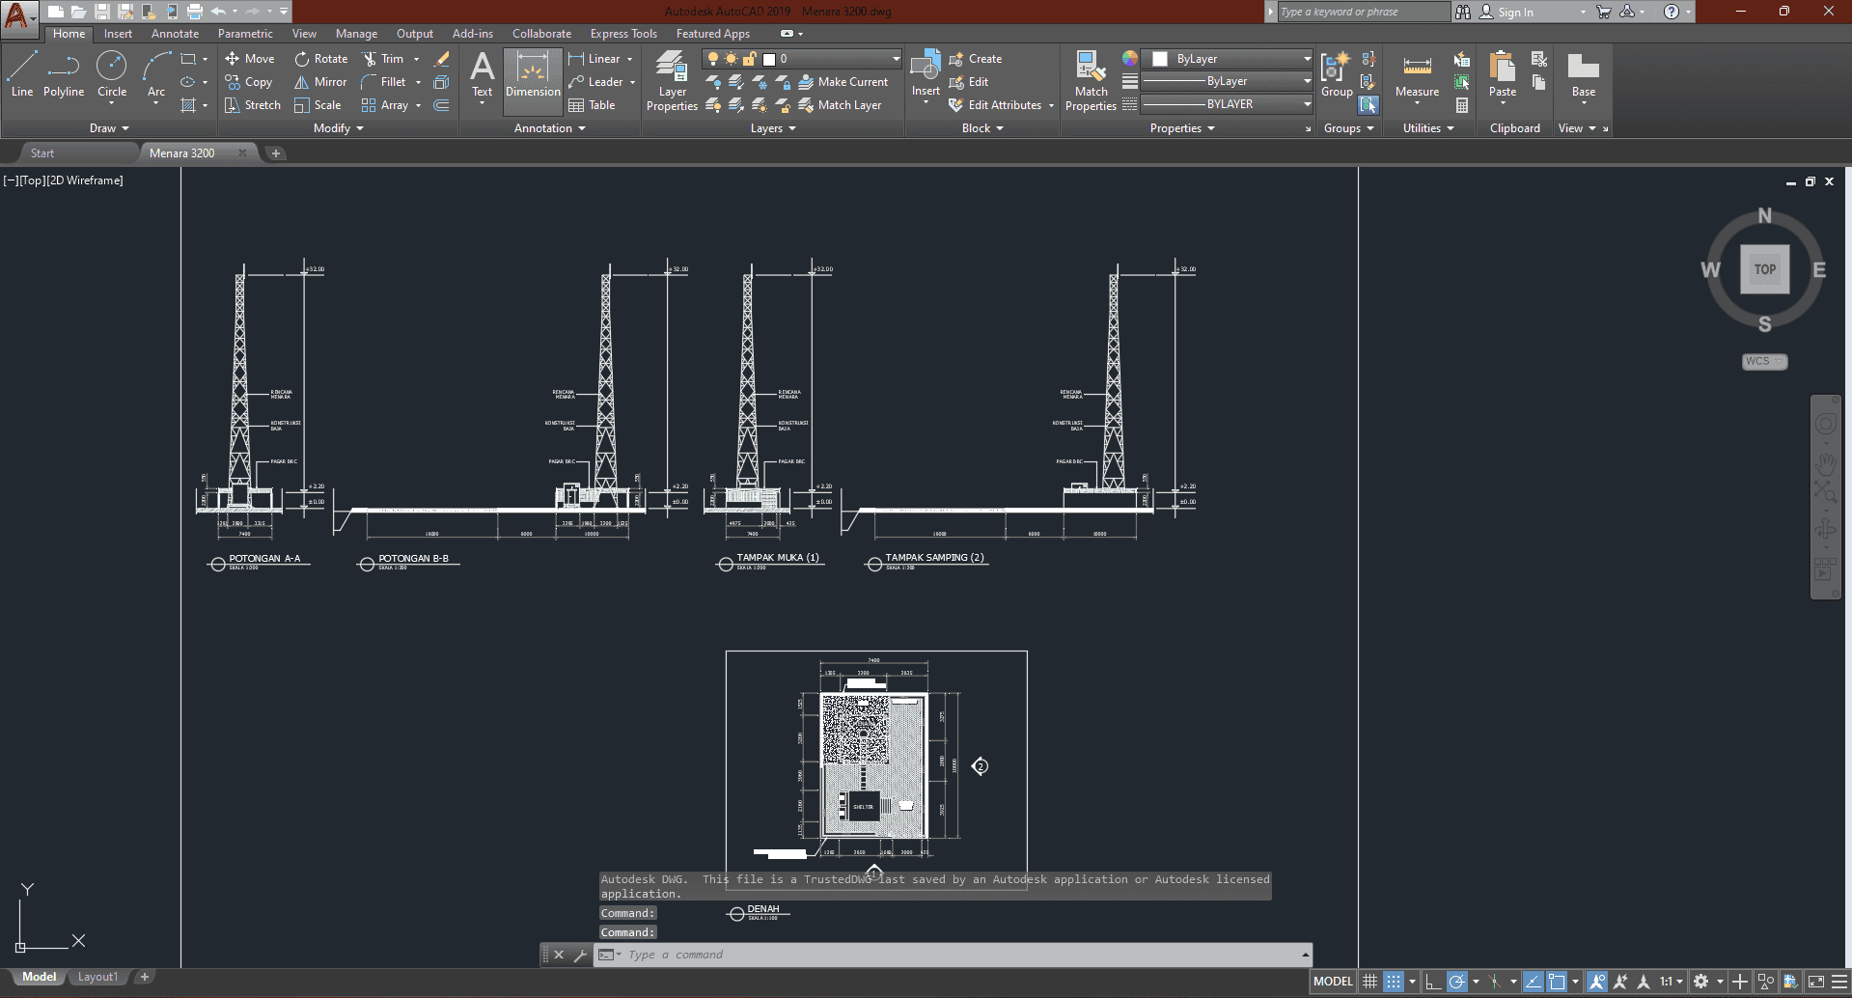The image size is (1852, 998).
Task: Click the Sign In button
Action: [1514, 12]
